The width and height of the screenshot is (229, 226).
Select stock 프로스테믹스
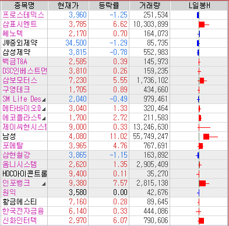tap(23, 15)
